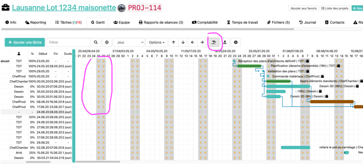Click the target center-view icon

pos(107,42)
